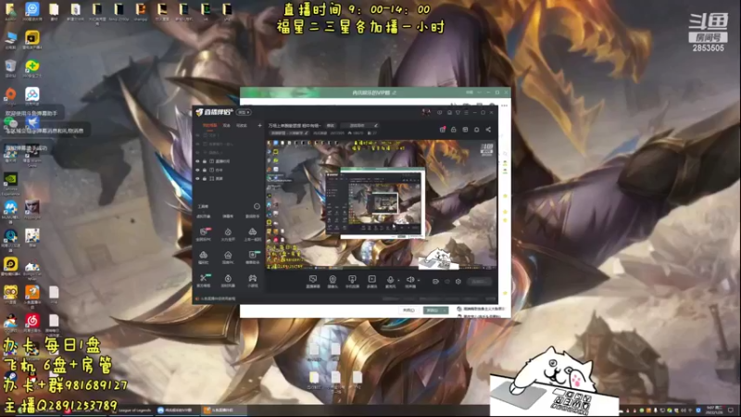Screen dimensions: 741x417
Task: Open the green 360 plus desktop icon
Action: click(x=32, y=66)
